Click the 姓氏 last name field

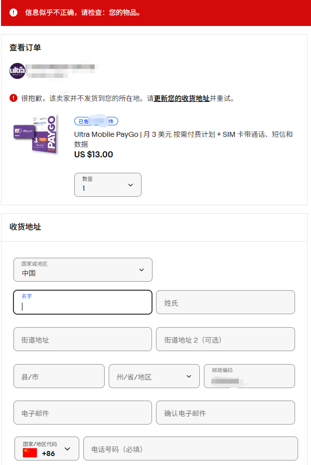coord(225,302)
